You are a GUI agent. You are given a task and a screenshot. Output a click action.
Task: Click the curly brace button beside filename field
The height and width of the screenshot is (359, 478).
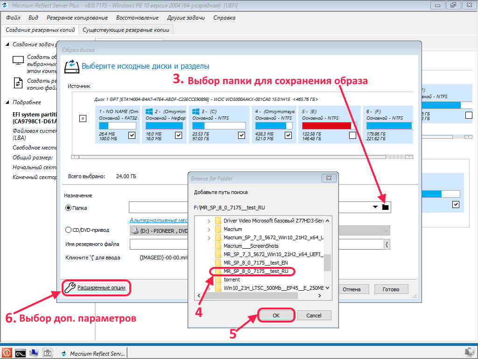(x=387, y=244)
